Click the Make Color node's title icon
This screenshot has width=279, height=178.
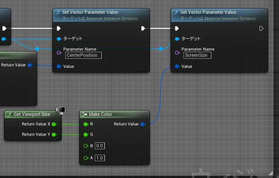pyautogui.click(x=85, y=114)
